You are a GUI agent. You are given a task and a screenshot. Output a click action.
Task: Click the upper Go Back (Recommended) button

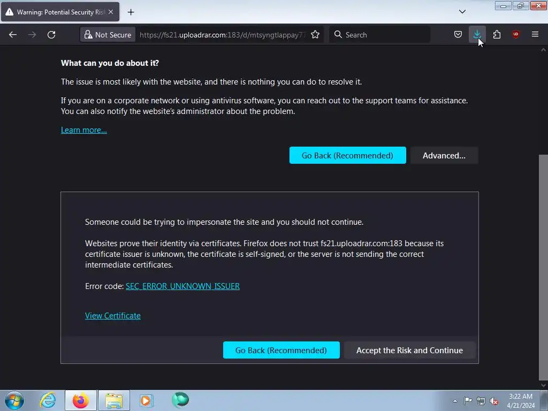[348, 155]
